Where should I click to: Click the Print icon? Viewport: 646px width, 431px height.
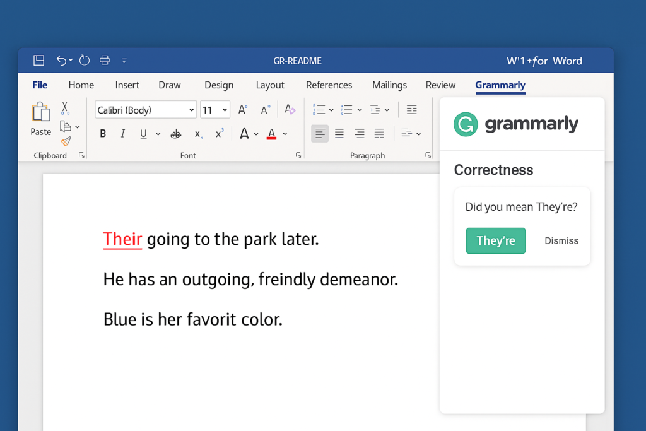[105, 60]
